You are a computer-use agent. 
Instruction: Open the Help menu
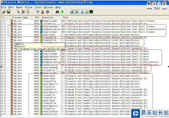coord(58,7)
